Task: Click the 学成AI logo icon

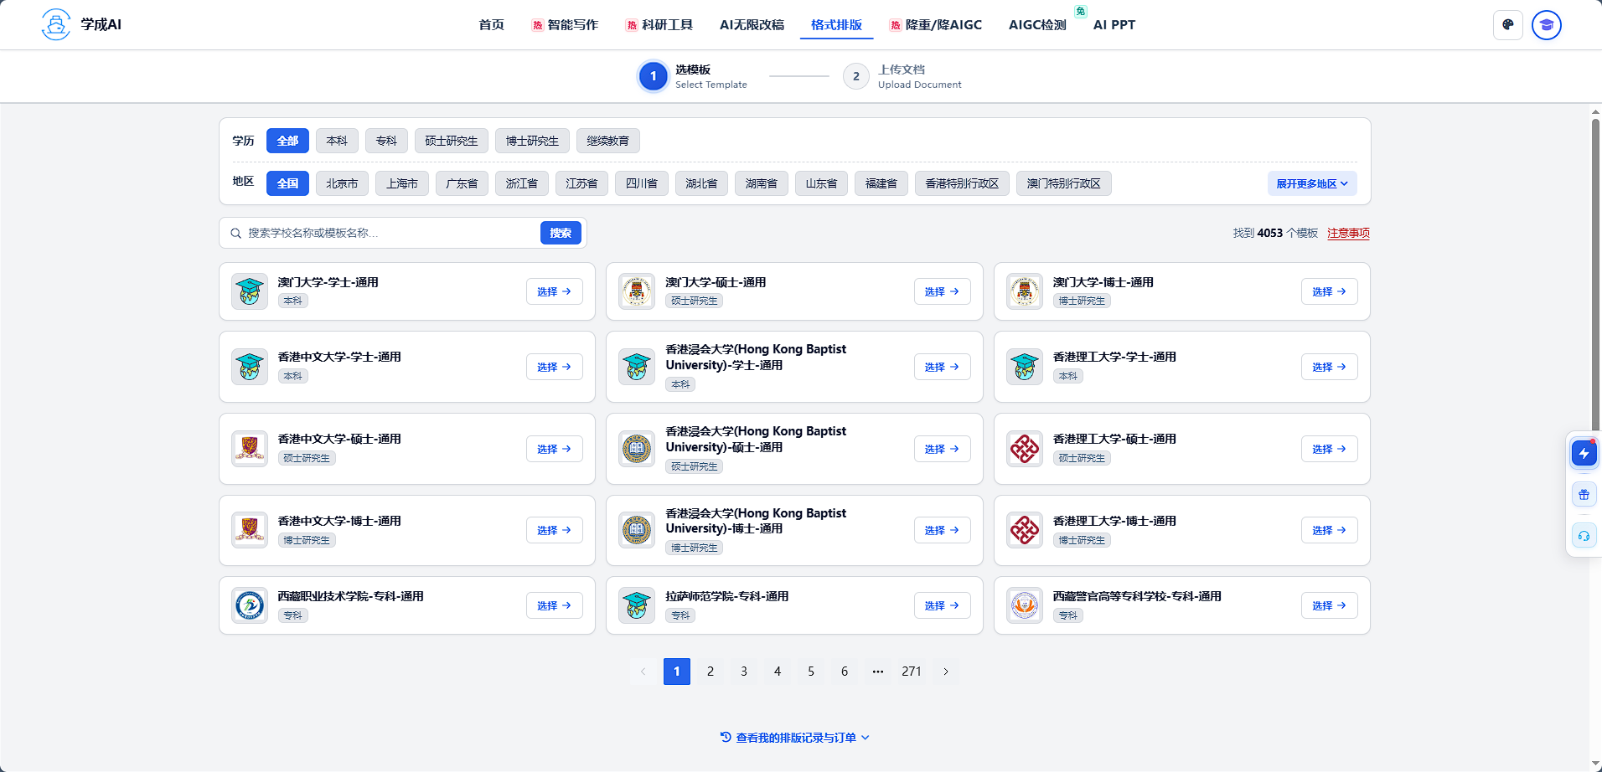Action: [x=56, y=24]
